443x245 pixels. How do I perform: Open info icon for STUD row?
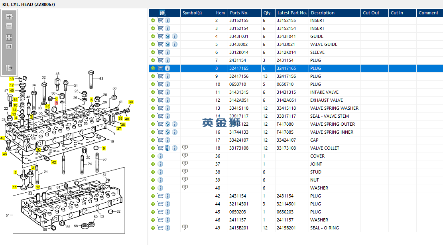[160, 172]
